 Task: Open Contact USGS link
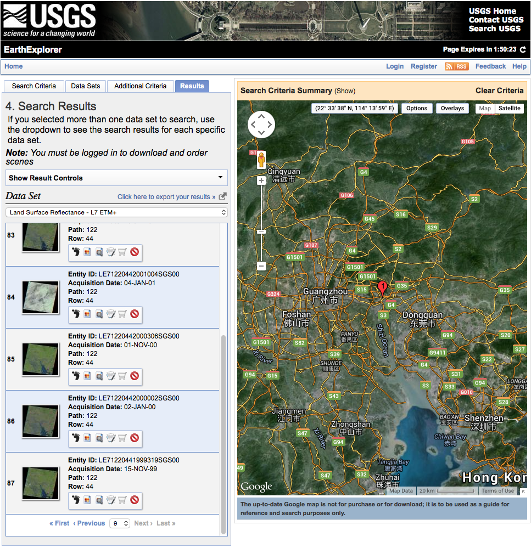(x=496, y=20)
